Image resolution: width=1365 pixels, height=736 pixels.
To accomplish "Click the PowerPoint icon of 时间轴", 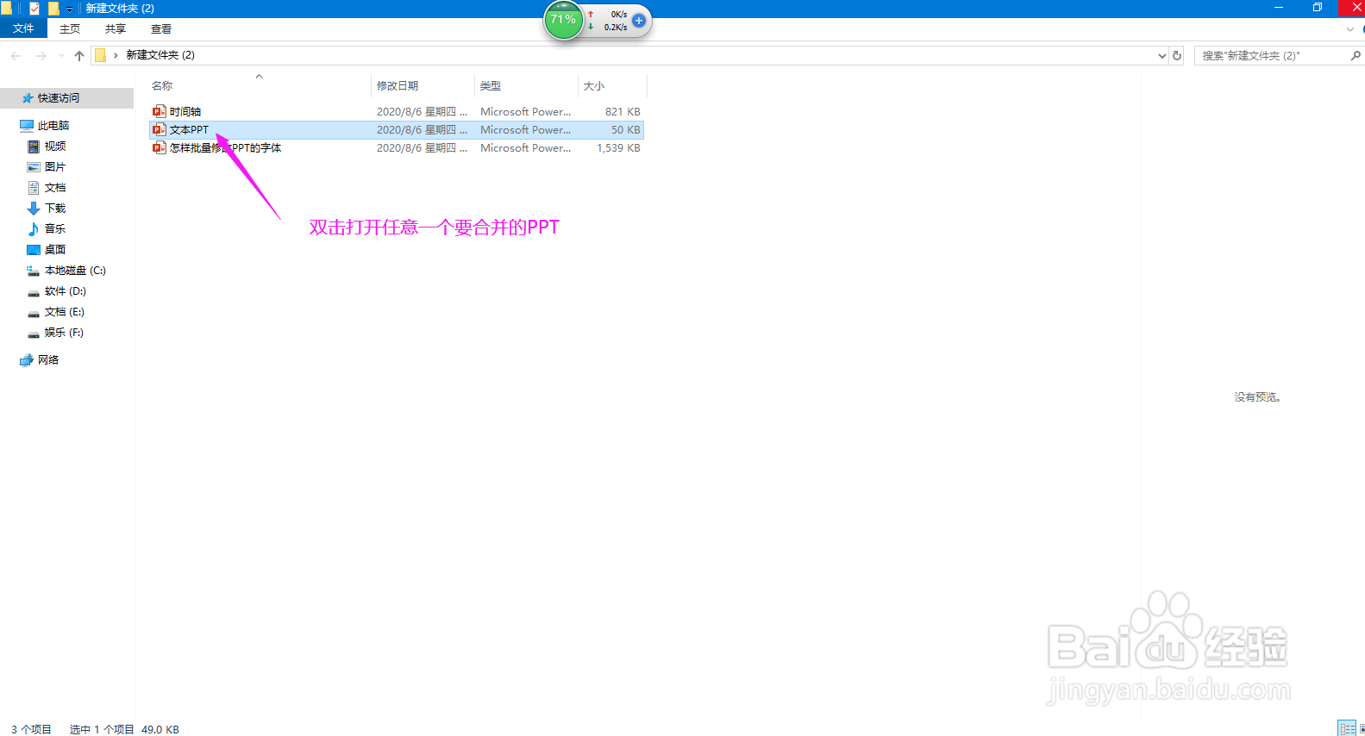I will click(160, 112).
